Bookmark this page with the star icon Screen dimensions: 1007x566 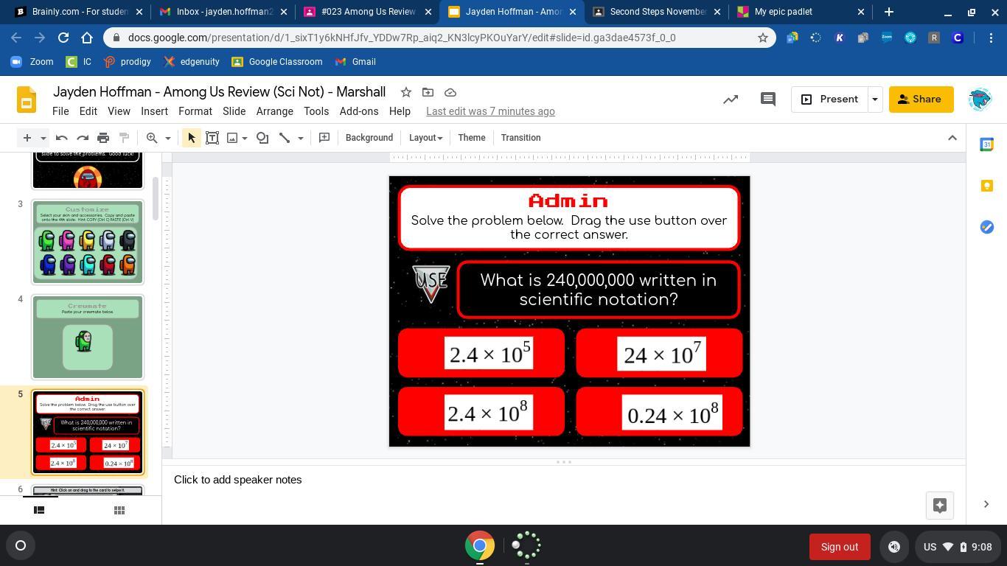click(763, 38)
